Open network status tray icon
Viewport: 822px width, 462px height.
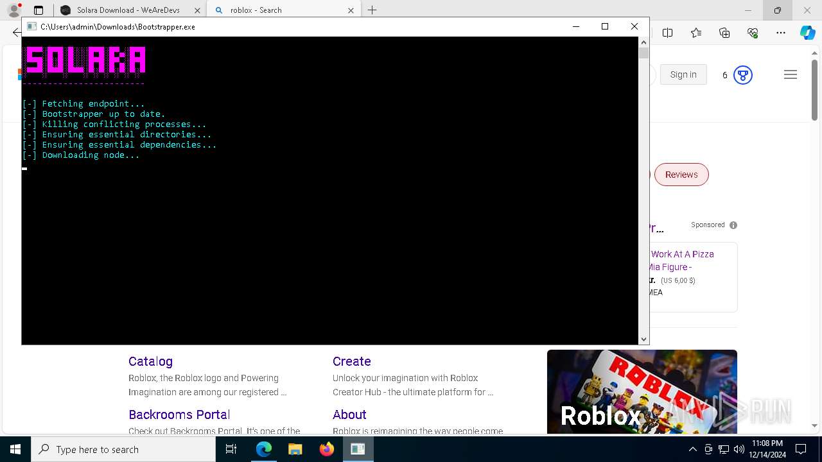click(x=724, y=449)
